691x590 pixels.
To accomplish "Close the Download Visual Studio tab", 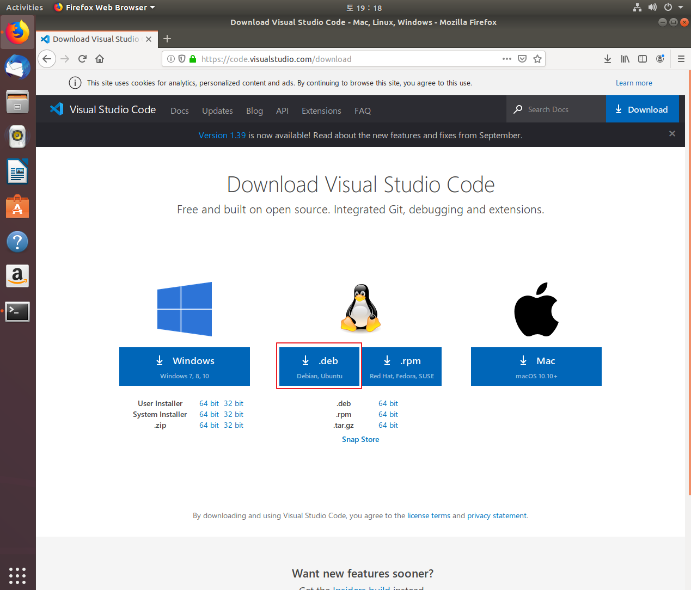I will [149, 39].
